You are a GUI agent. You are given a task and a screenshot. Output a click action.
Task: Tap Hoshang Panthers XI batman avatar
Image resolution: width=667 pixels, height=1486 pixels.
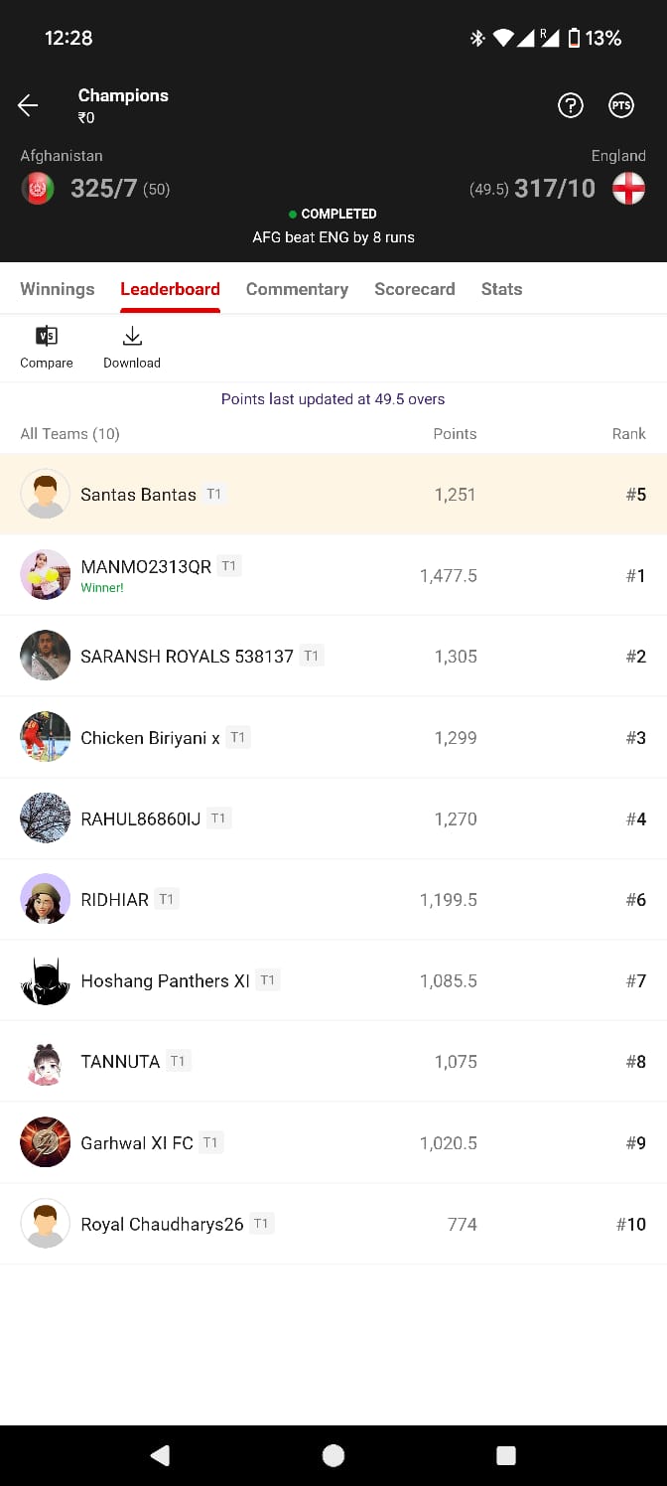pos(46,980)
